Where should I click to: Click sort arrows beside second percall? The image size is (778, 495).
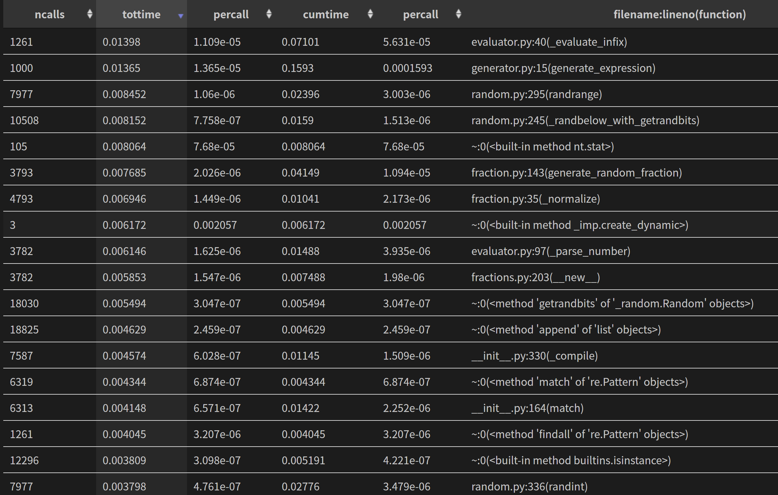tap(458, 14)
